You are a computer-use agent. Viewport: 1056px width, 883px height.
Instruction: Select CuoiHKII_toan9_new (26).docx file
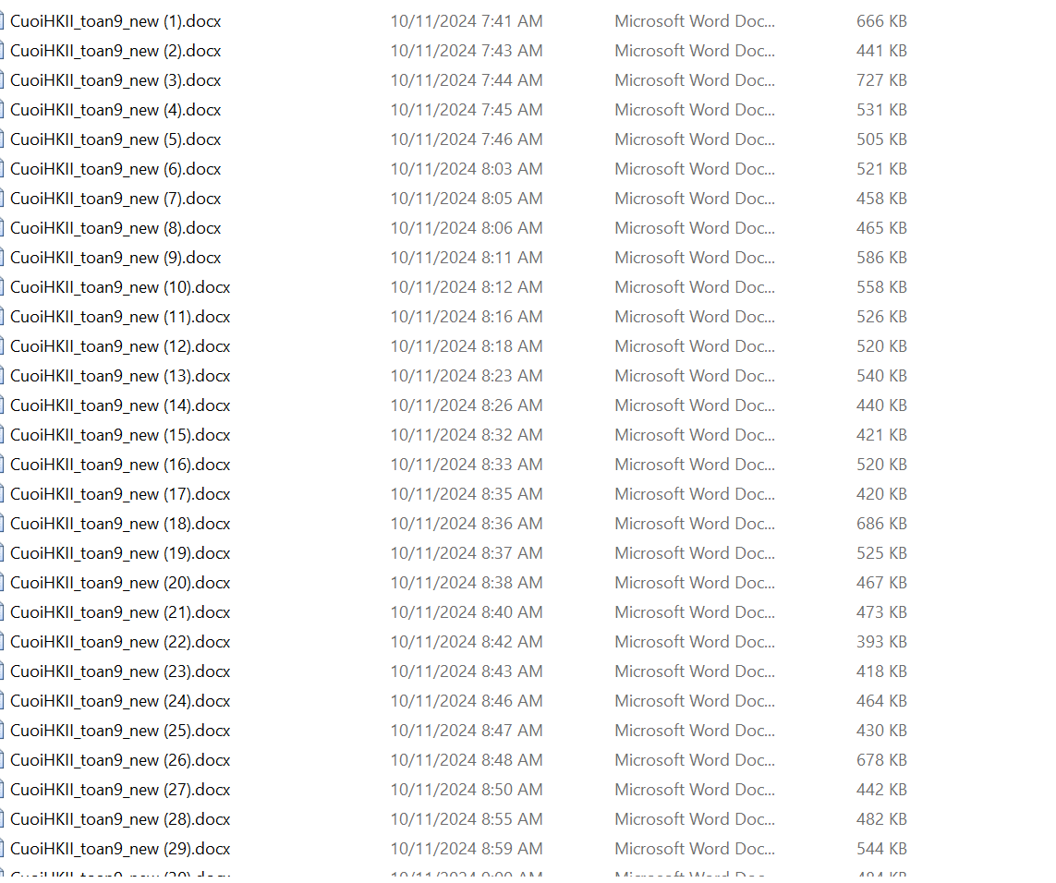(x=120, y=760)
